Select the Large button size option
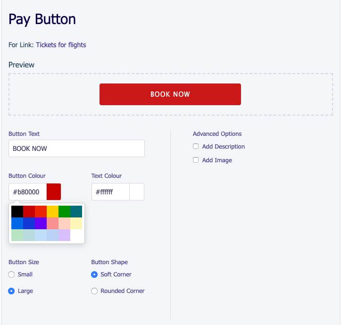The image size is (341, 325). pyautogui.click(x=12, y=291)
